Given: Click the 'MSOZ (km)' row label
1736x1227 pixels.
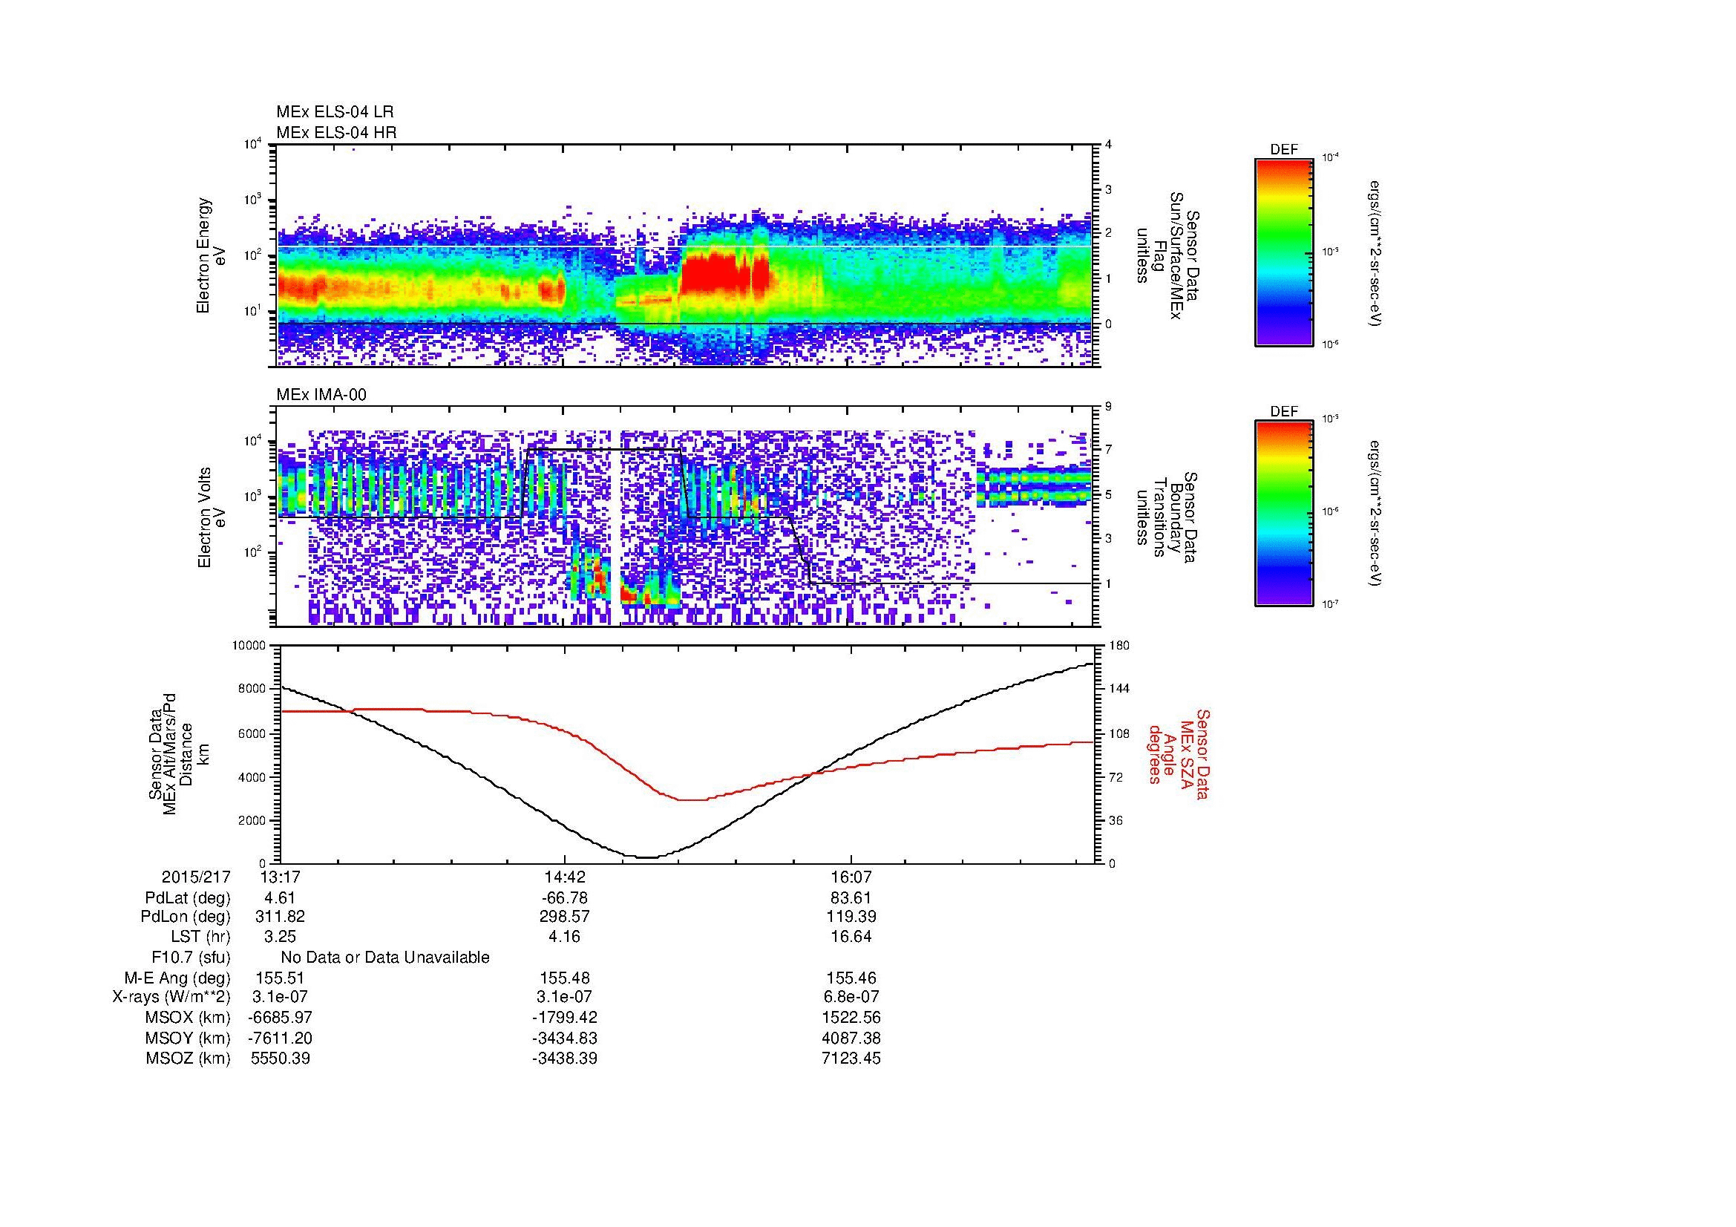Looking at the screenshot, I should tap(189, 1059).
